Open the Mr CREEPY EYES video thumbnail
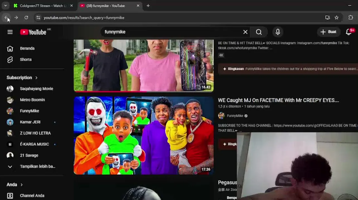The image size is (358, 200). pos(144,136)
